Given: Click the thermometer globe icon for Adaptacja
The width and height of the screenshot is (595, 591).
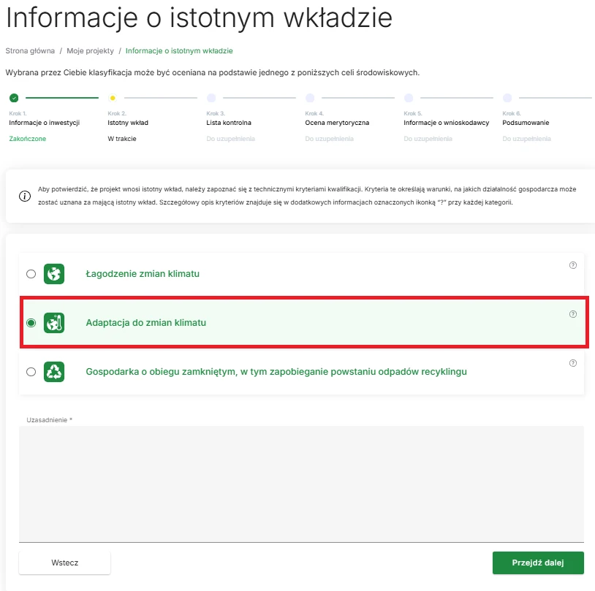Looking at the screenshot, I should point(54,322).
